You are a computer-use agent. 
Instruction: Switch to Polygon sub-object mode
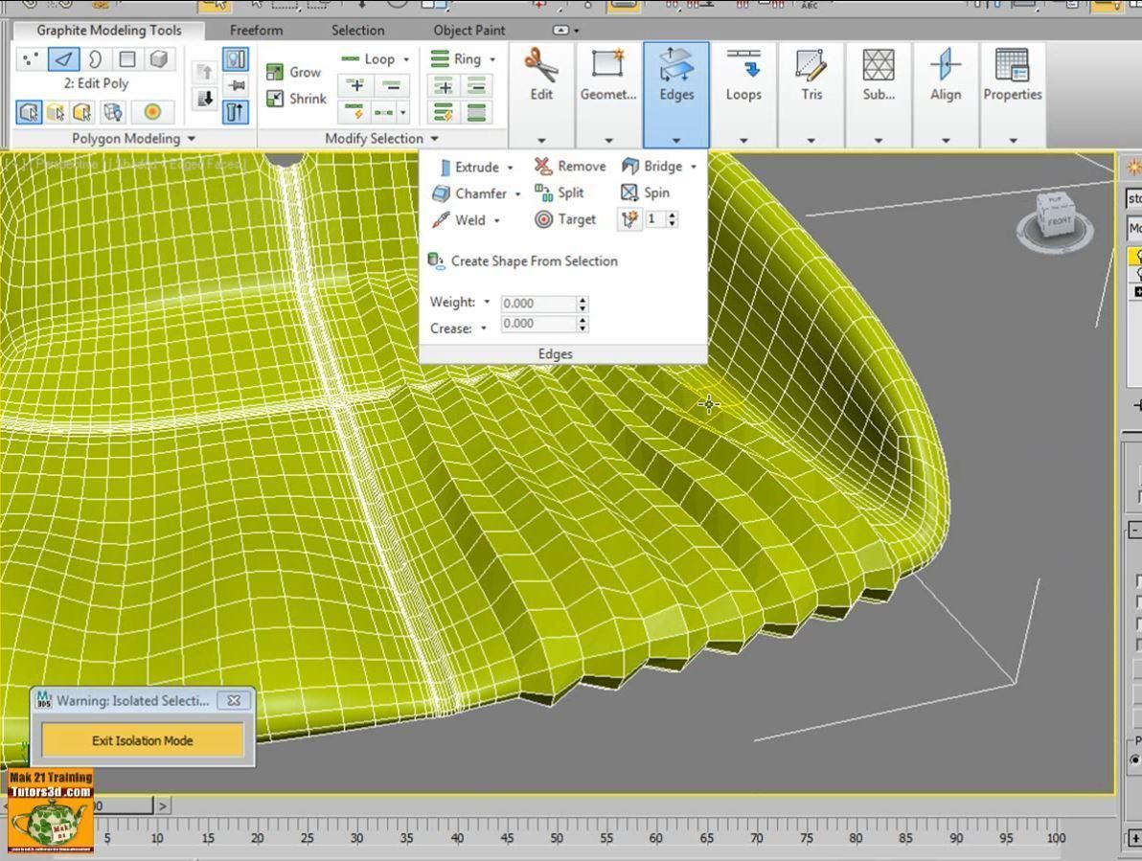click(127, 59)
